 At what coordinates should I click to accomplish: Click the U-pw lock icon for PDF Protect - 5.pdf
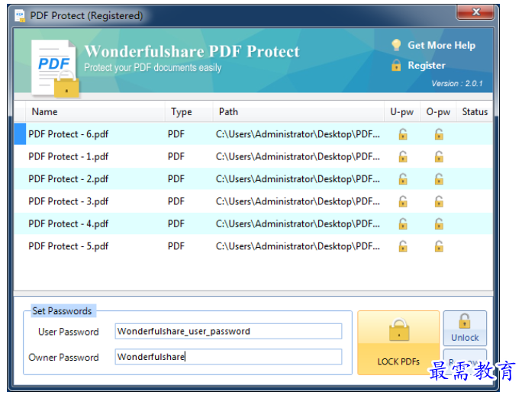[x=403, y=246]
